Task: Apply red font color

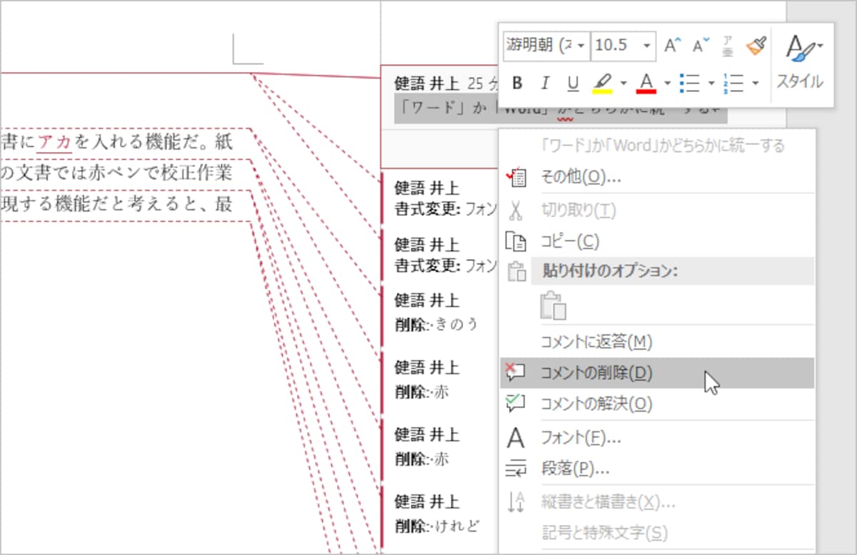Action: pos(647,83)
